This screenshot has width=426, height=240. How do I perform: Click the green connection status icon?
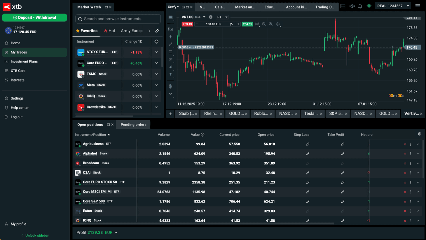click(x=369, y=6)
